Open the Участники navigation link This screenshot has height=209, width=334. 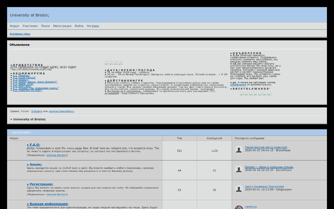point(30,26)
